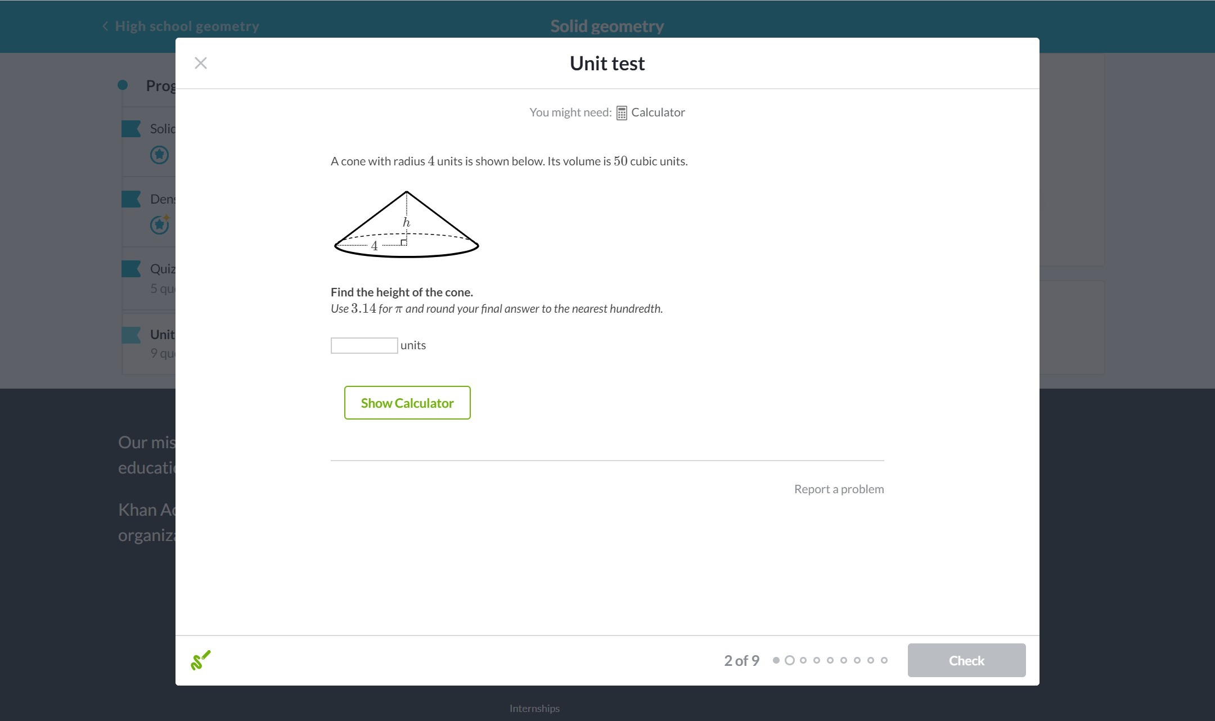The width and height of the screenshot is (1215, 721).
Task: Close the Unit test dialog
Action: tap(201, 63)
